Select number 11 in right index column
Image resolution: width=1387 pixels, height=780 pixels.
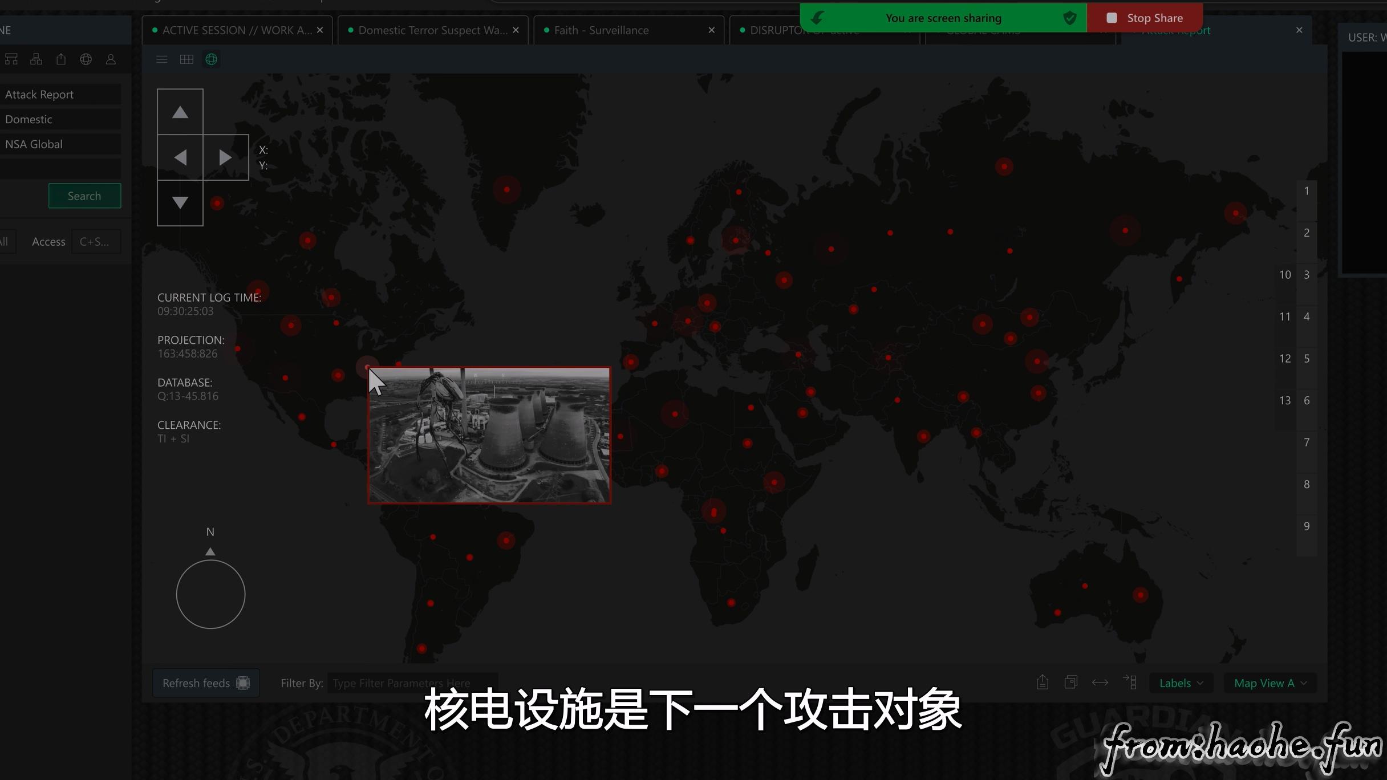1285,316
